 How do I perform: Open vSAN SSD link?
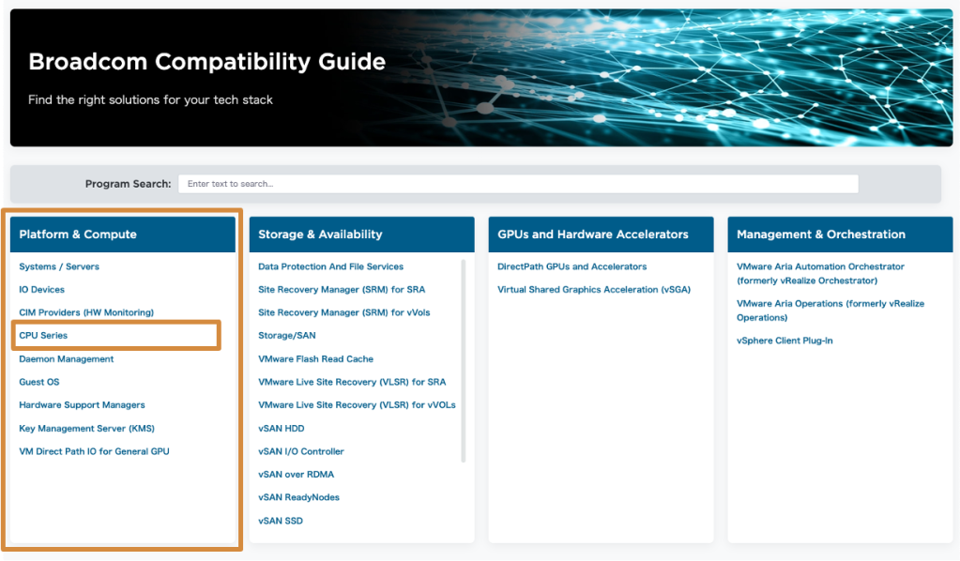pos(281,521)
